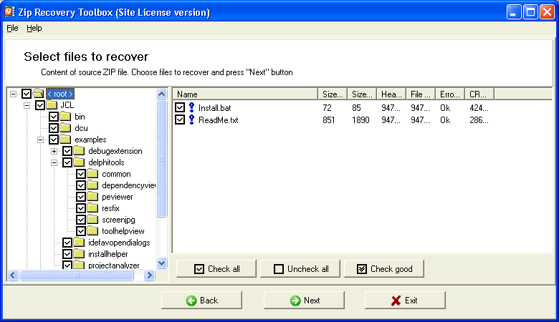Select the toolhelpview folder label
The width and height of the screenshot is (559, 322).
click(x=123, y=231)
